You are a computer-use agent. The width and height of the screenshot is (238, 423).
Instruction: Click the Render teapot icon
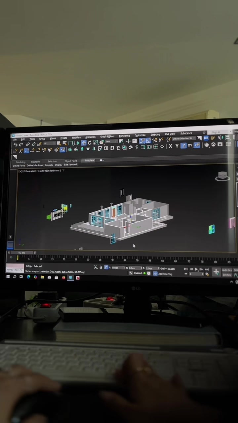coord(207,145)
